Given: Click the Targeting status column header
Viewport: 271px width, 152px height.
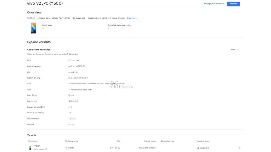Looking at the screenshot, I should click(203, 141).
